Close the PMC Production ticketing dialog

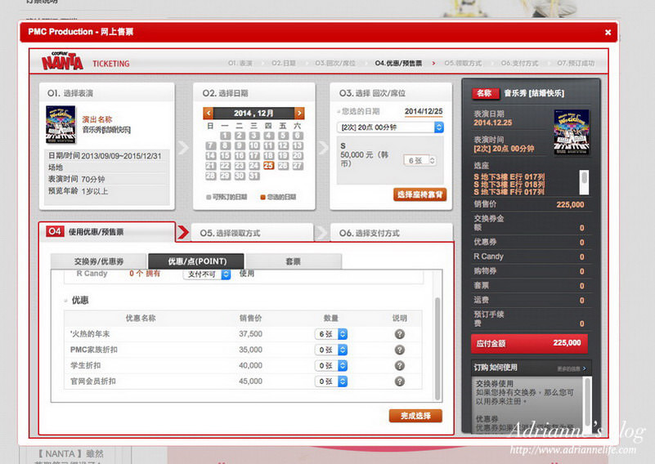[x=608, y=32]
